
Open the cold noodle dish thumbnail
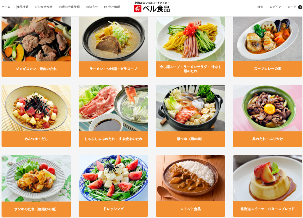pyautogui.click(x=190, y=39)
